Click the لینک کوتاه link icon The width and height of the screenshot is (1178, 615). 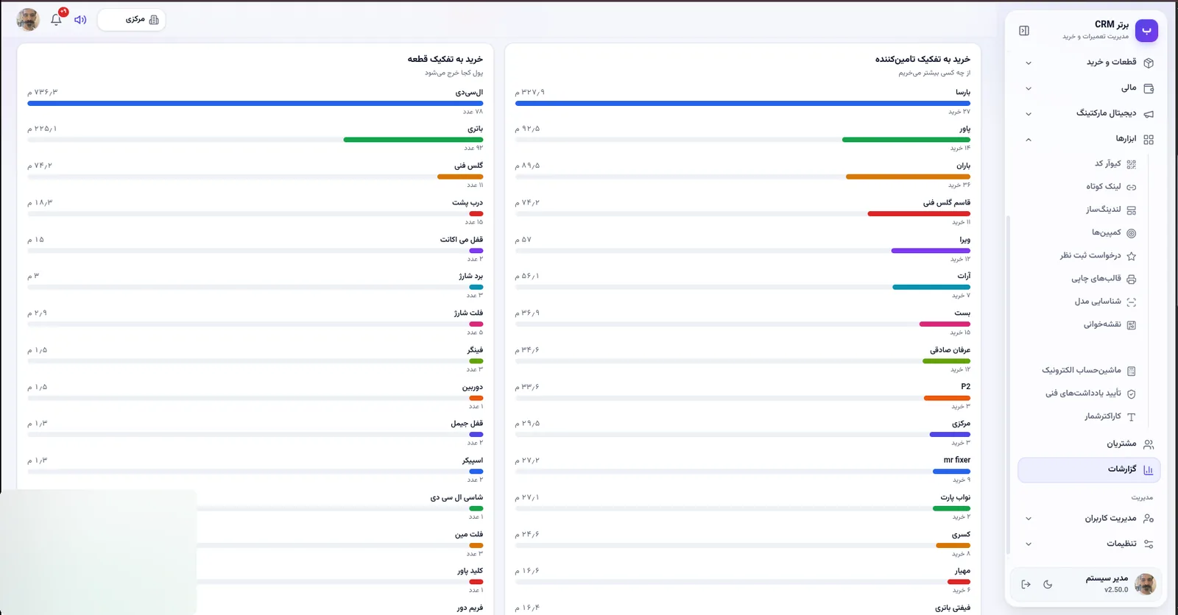1132,188
